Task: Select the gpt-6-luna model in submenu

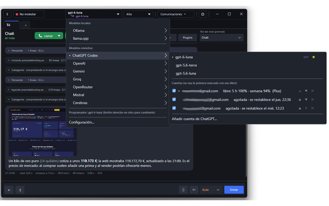Action: (x=184, y=57)
